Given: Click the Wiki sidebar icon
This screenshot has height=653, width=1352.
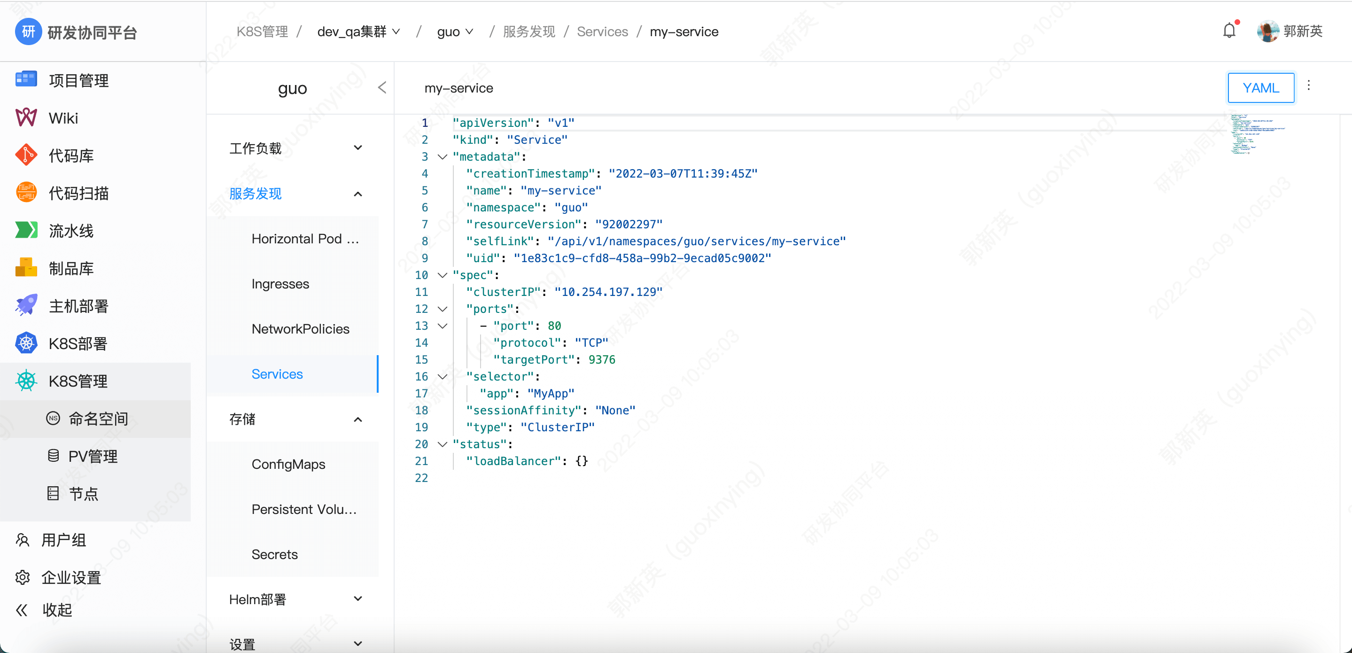Looking at the screenshot, I should tap(26, 117).
